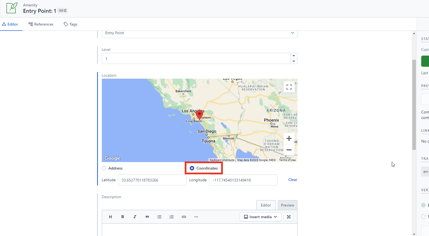Increase the Level value with the stepper
This screenshot has width=429, height=236.
coord(294,55)
